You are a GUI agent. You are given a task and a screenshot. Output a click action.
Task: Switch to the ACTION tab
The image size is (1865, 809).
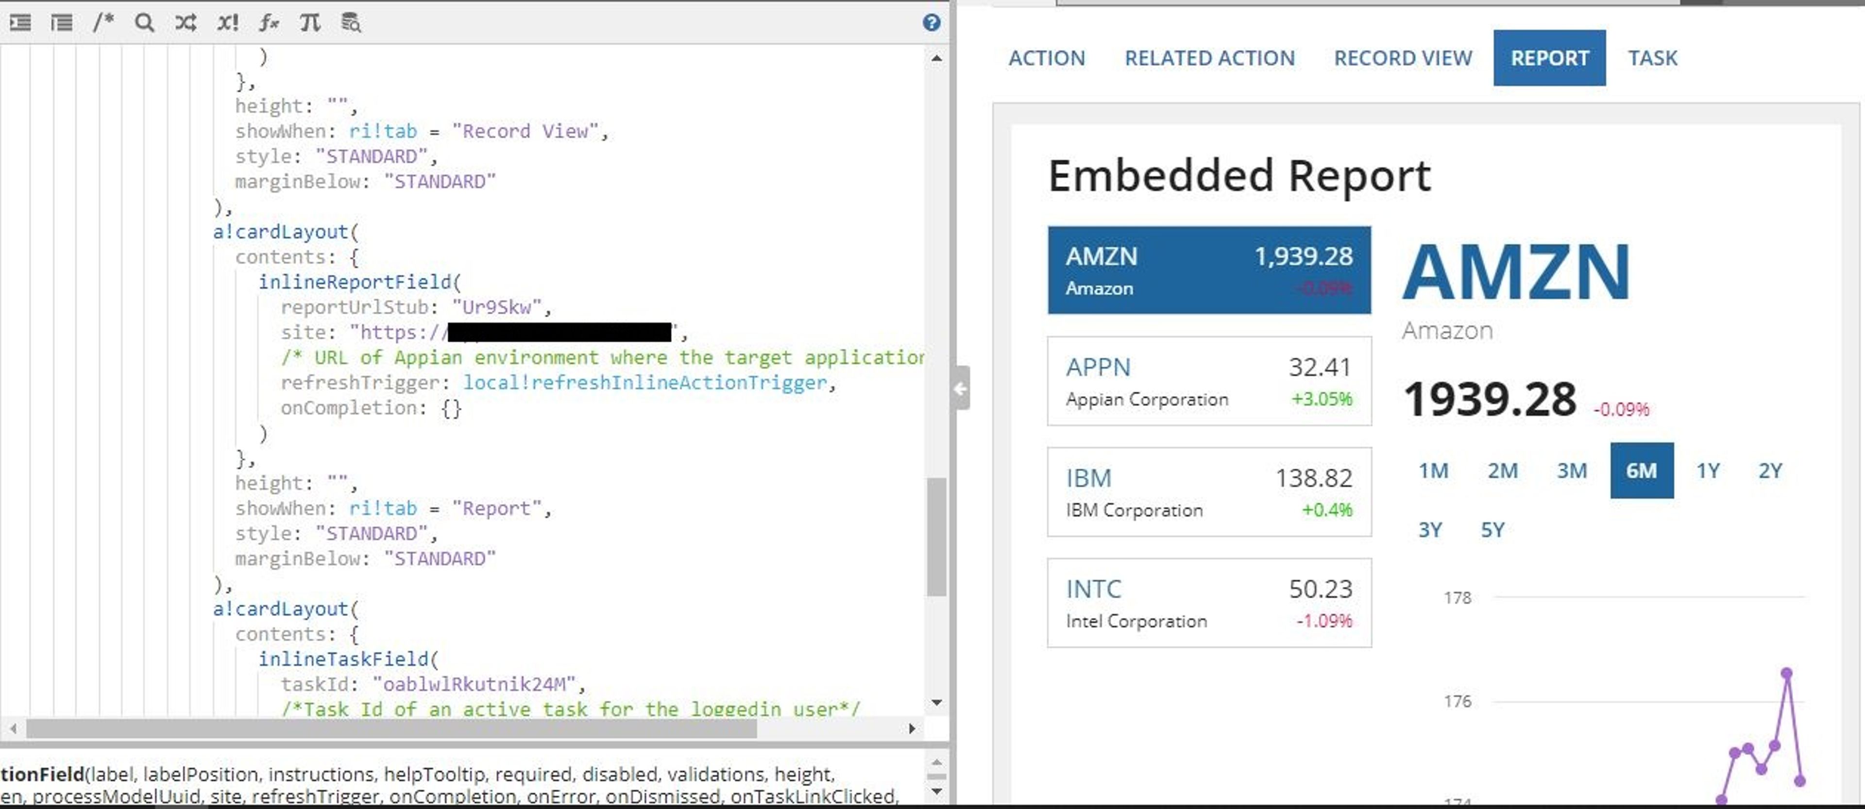(1047, 58)
